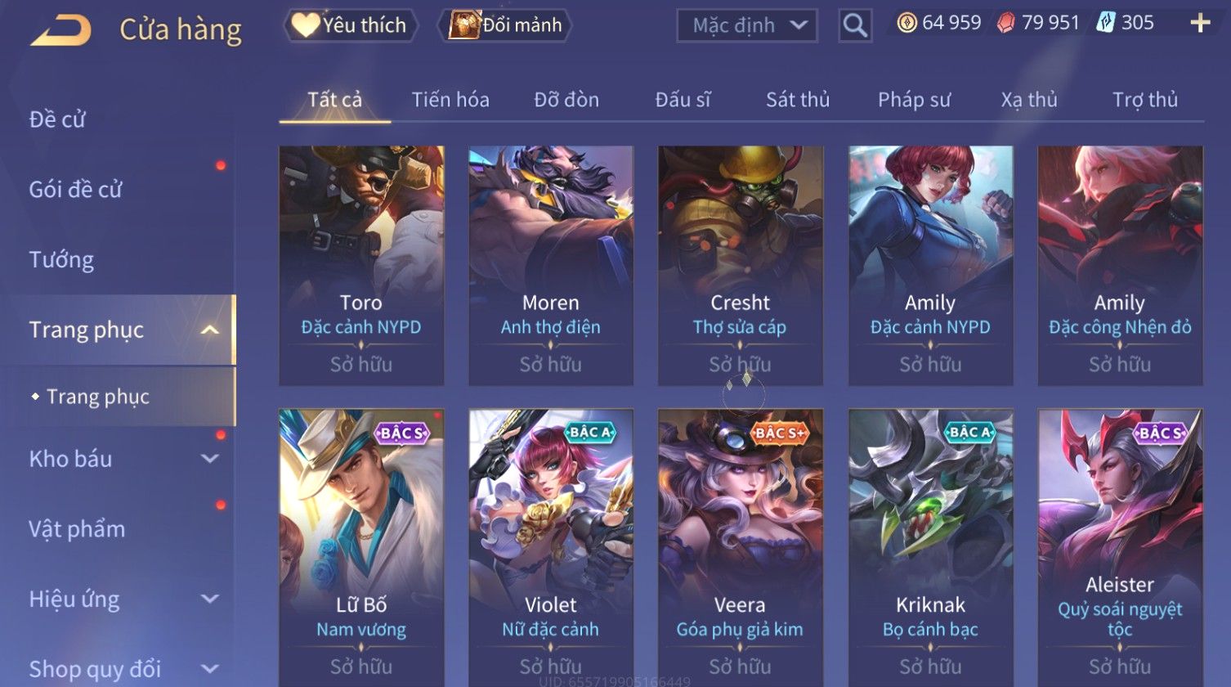Switch to the Sát thủ tab
Image resolution: width=1231 pixels, height=687 pixels.
pos(798,100)
